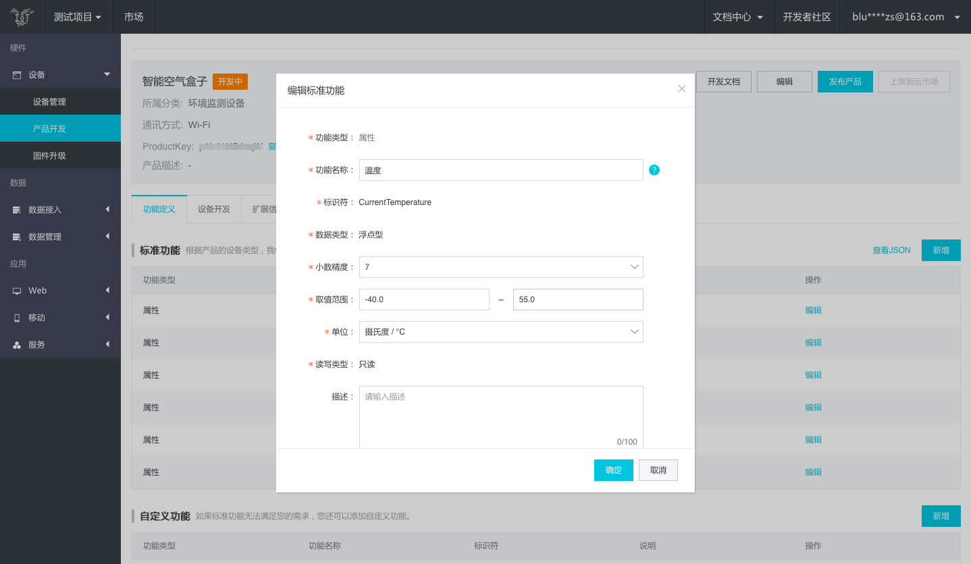Screen dimensions: 971x564
Task: Click the 数据管理 sidebar icon
Action: 17,237
